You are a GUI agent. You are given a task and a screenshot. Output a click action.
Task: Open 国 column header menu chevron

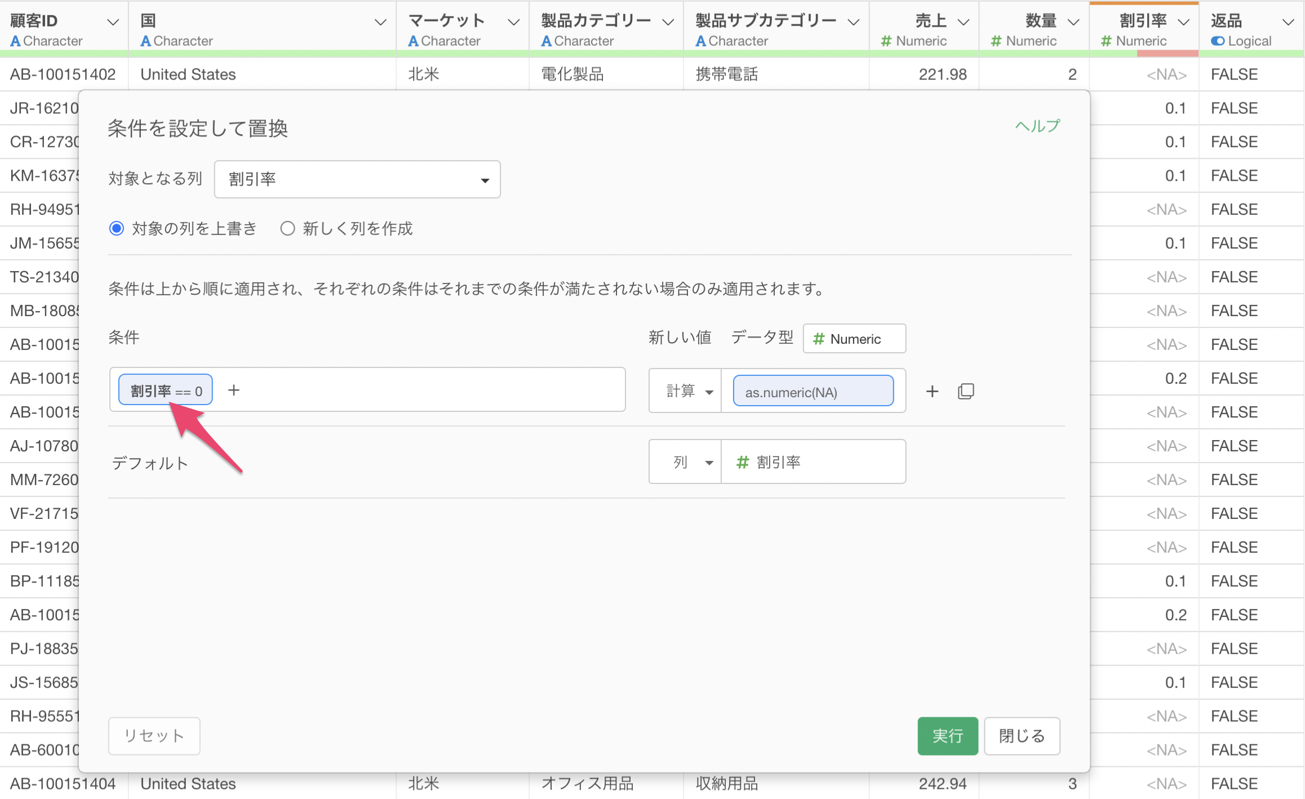pos(380,22)
